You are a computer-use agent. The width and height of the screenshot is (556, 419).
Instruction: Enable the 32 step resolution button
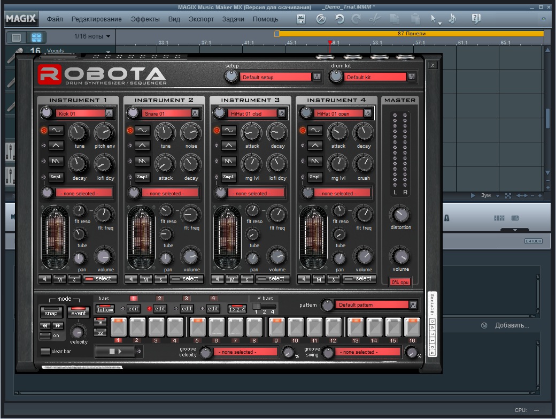pyautogui.click(x=100, y=333)
